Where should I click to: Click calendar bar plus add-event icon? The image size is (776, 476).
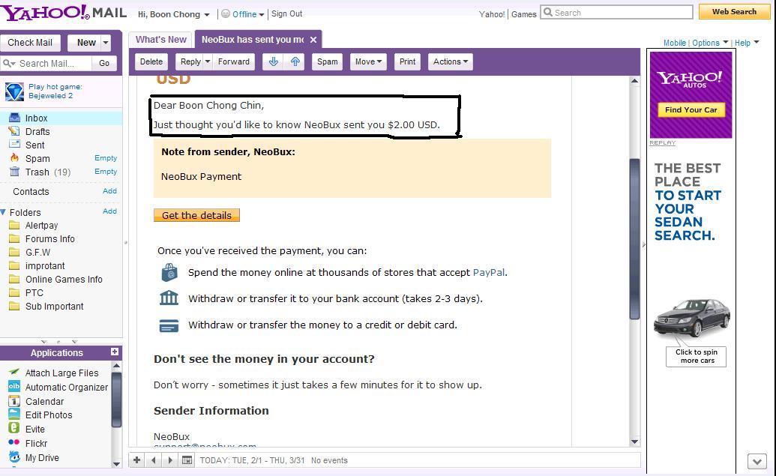[x=137, y=460]
